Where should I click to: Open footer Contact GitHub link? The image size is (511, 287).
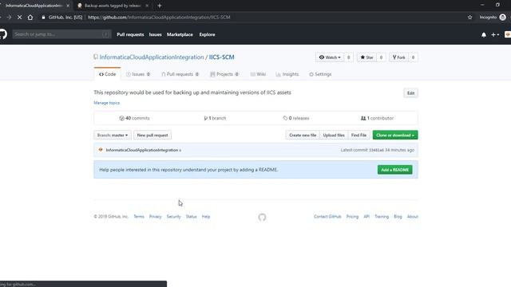click(x=327, y=217)
